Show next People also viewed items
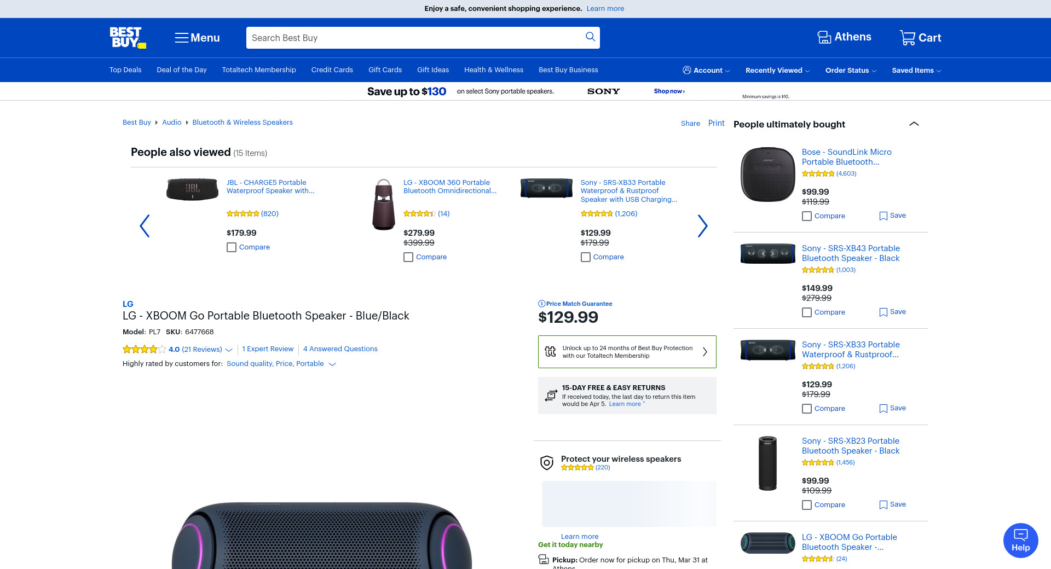The width and height of the screenshot is (1051, 569). [703, 226]
